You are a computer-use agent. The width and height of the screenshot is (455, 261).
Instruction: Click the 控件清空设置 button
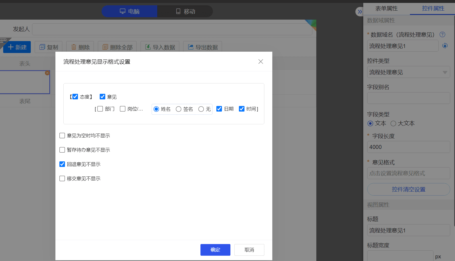[409, 189]
